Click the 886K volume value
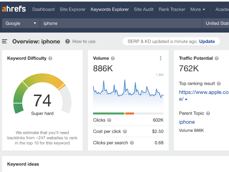229x172 pixels. click(103, 69)
